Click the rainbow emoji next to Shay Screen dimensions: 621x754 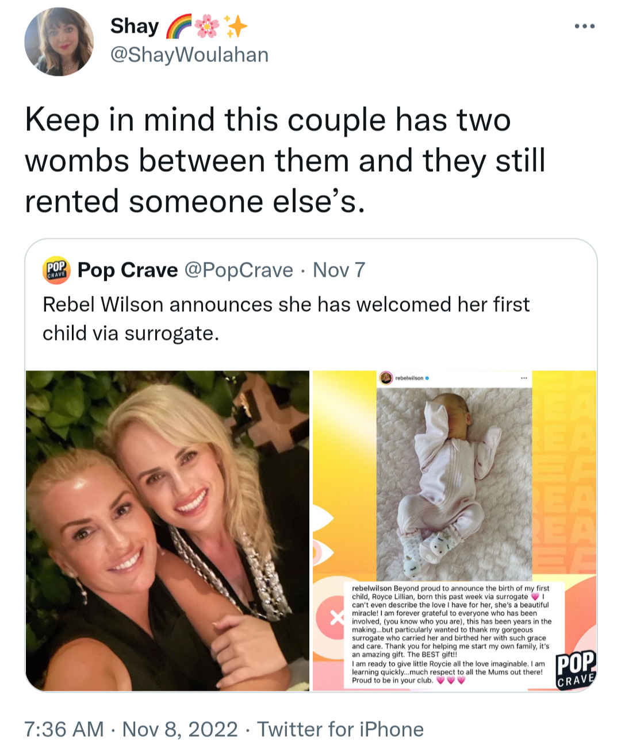178,27
